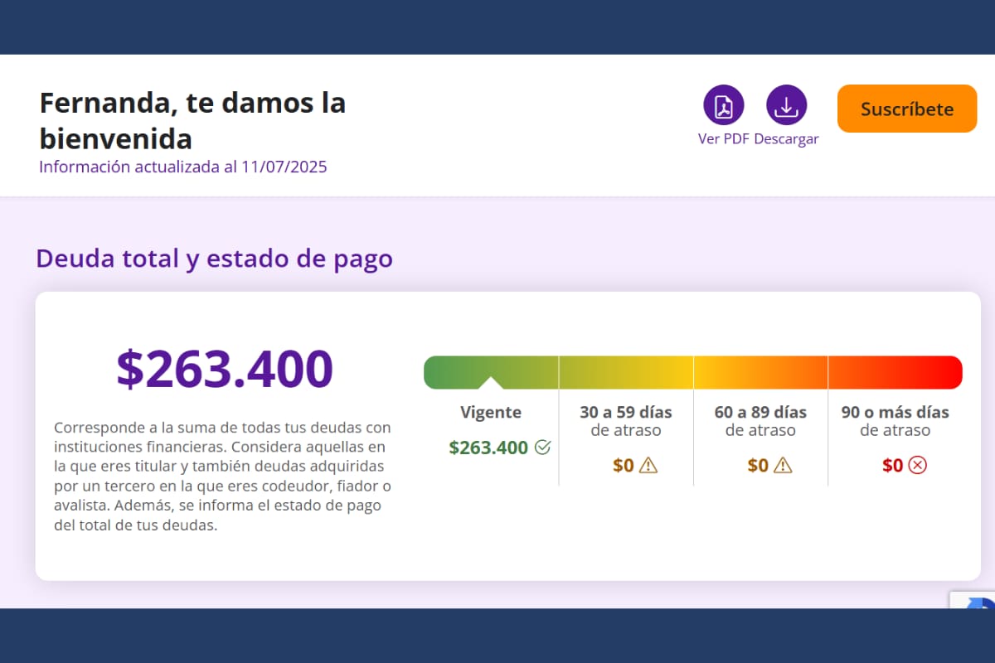Click the large $263.400 total debt amount
The height and width of the screenshot is (663, 995).
tap(225, 370)
